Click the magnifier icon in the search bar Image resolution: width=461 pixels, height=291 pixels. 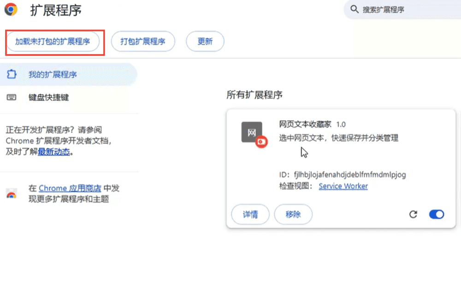[x=355, y=9]
